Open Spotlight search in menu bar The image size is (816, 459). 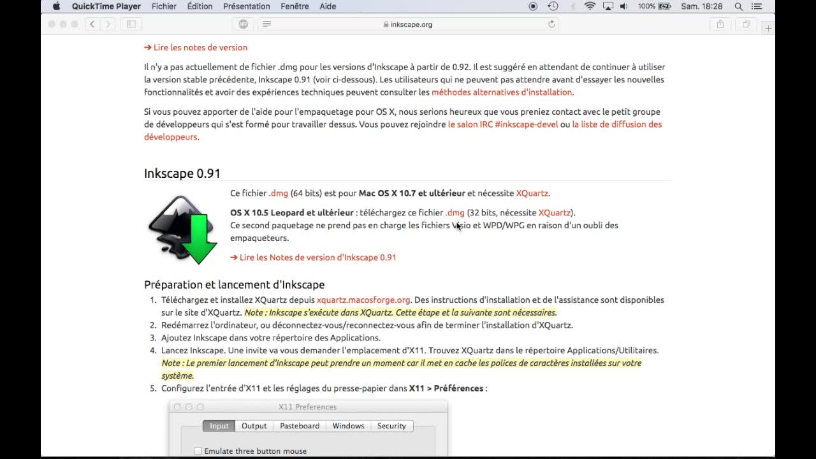point(738,6)
